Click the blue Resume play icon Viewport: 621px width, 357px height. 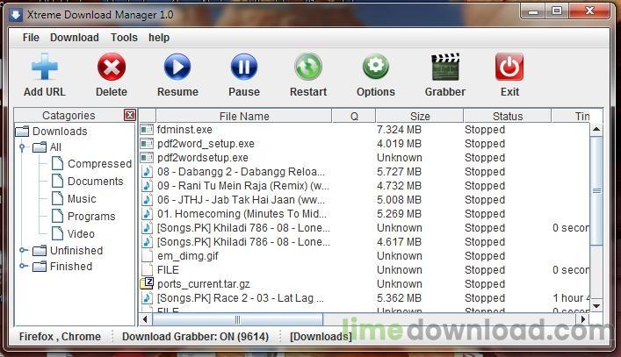[x=177, y=67]
